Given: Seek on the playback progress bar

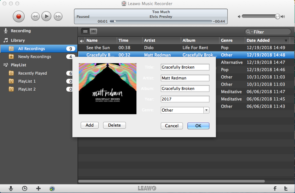Looking at the screenshot, I should pos(161,21).
